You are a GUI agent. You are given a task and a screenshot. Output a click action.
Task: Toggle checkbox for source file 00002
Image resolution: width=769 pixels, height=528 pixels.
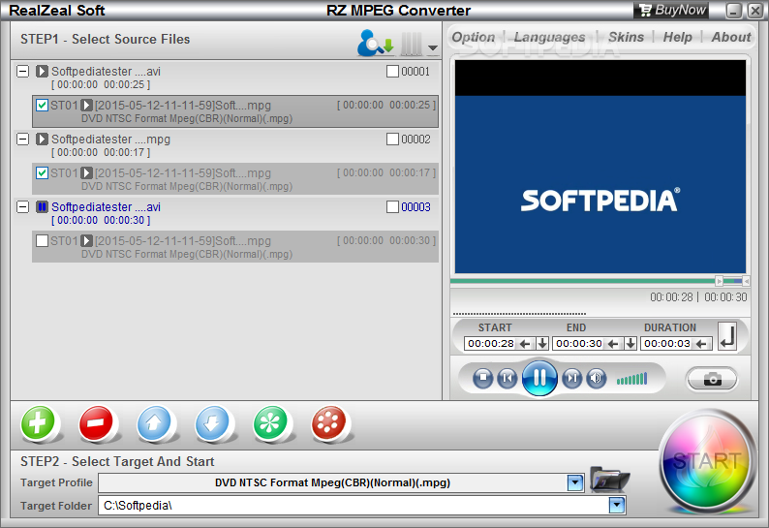(392, 139)
